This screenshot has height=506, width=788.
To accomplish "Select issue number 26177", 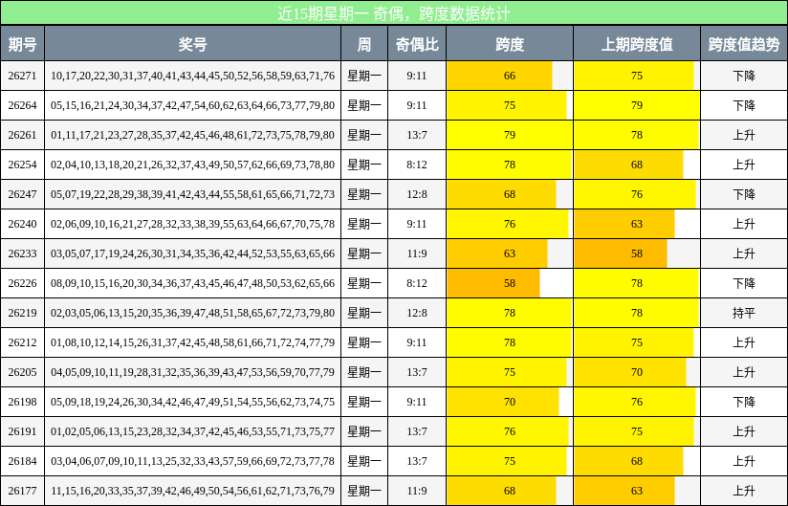I will [x=23, y=491].
